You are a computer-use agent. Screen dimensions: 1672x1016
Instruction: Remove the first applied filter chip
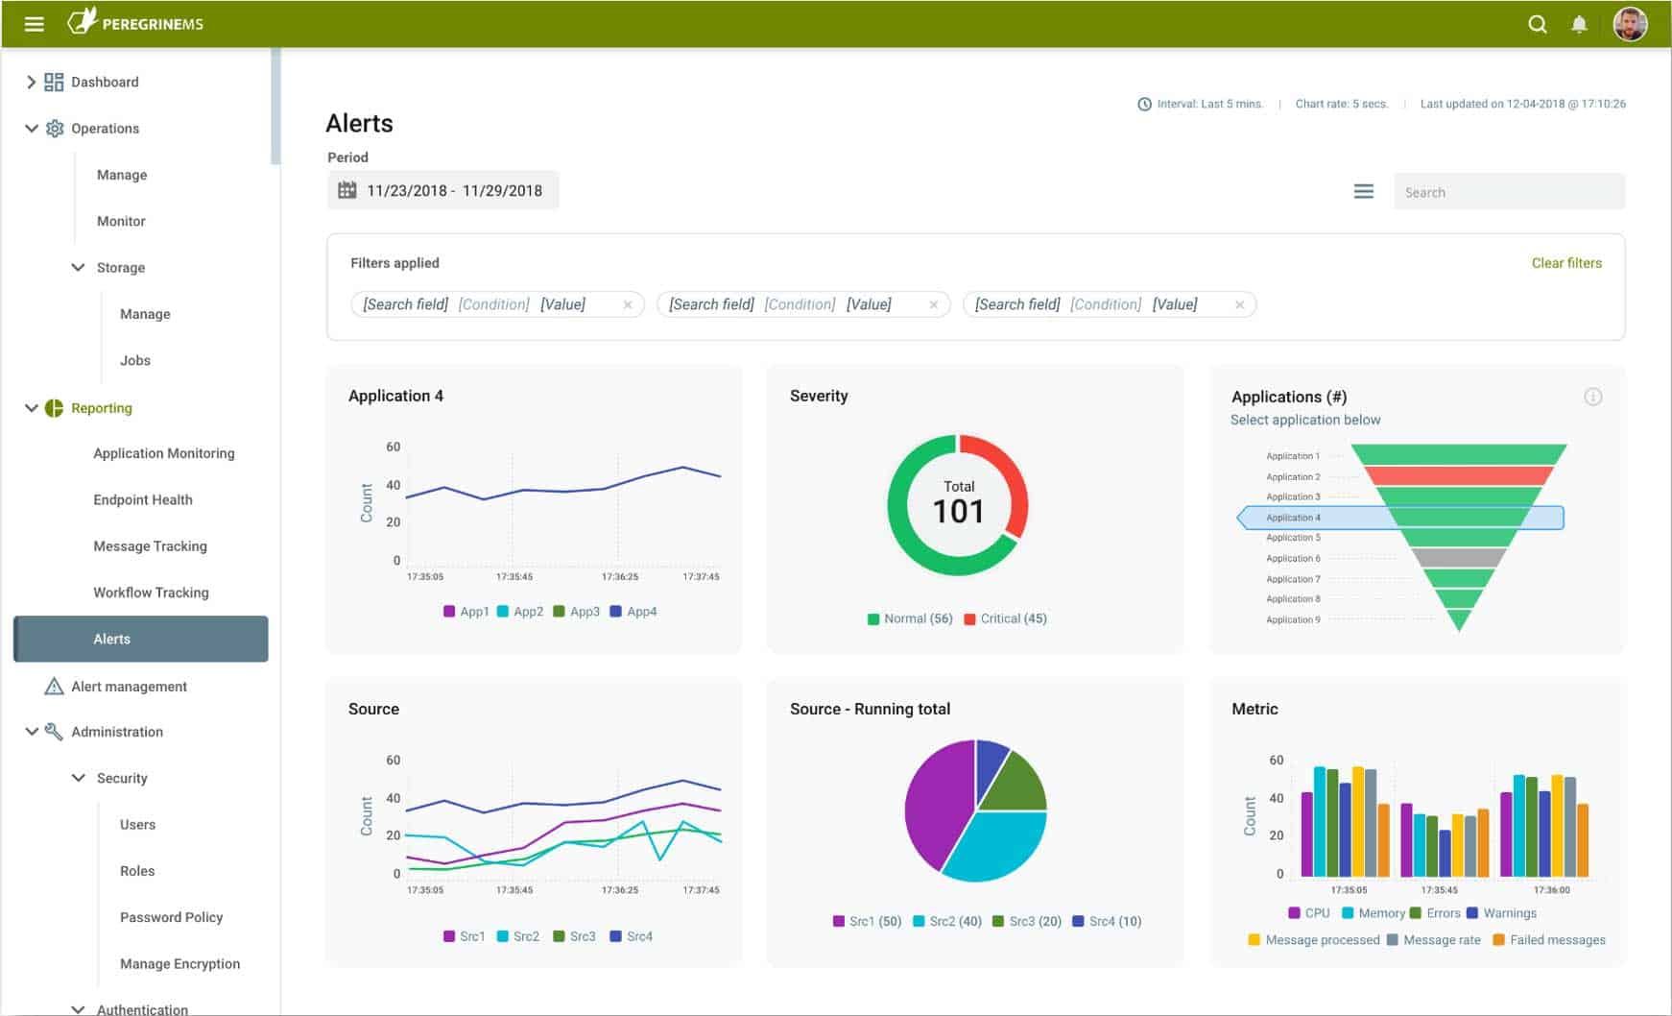[628, 304]
